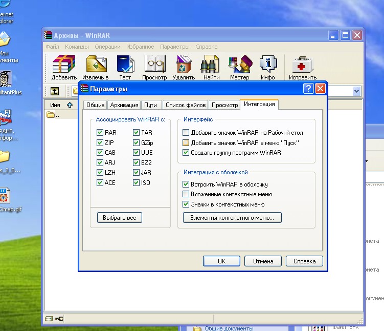Toggle the BZ2 association checkbox
Image resolution: width=384 pixels, height=331 pixels.
136,162
